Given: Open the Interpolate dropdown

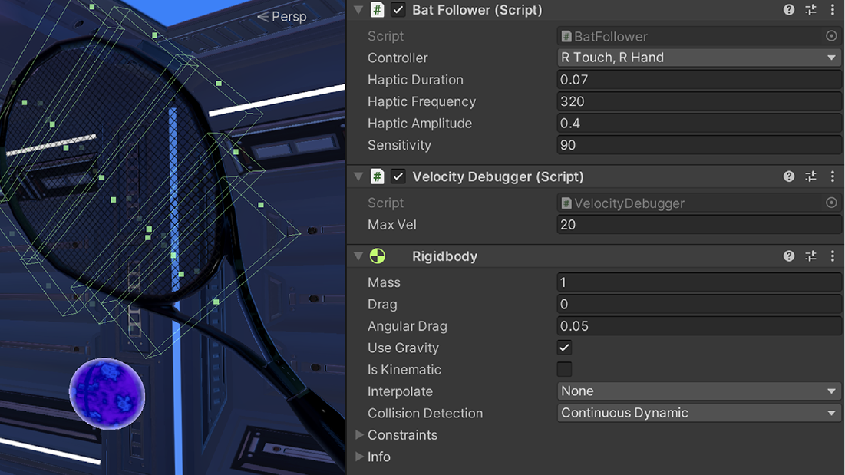Looking at the screenshot, I should point(698,391).
